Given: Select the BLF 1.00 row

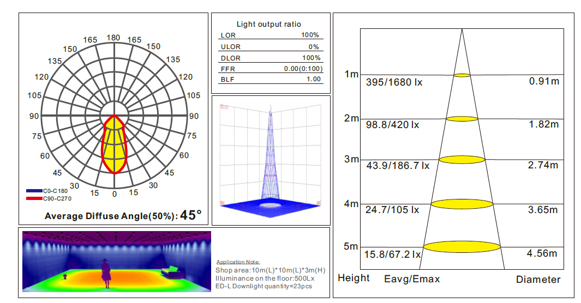Looking at the screenshot, I should coord(270,80).
